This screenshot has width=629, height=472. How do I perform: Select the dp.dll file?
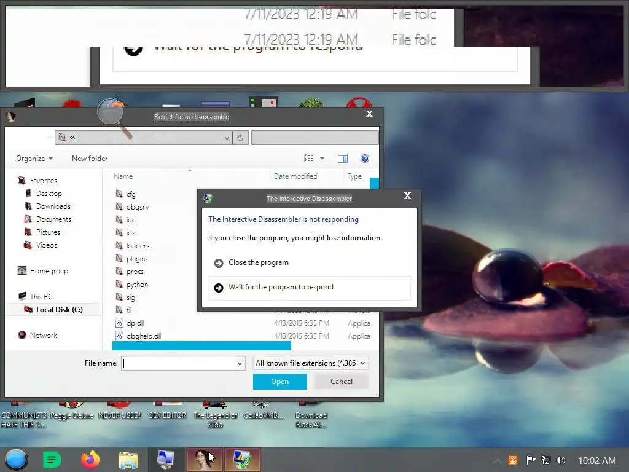[x=135, y=323]
